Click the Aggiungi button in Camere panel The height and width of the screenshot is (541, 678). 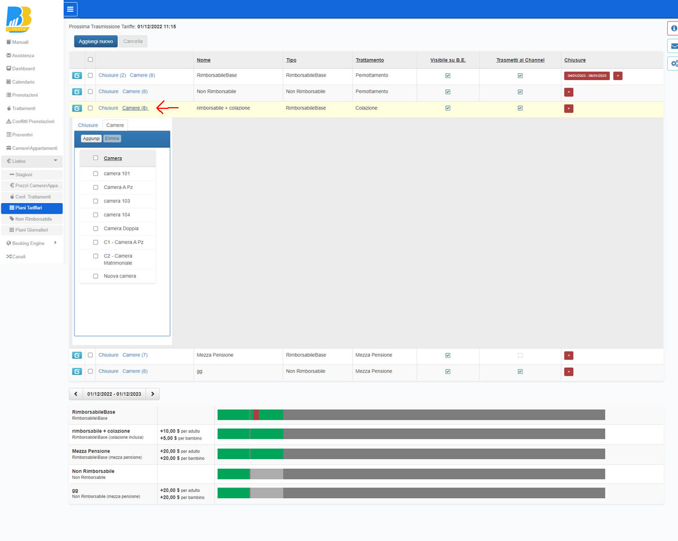pyautogui.click(x=91, y=138)
